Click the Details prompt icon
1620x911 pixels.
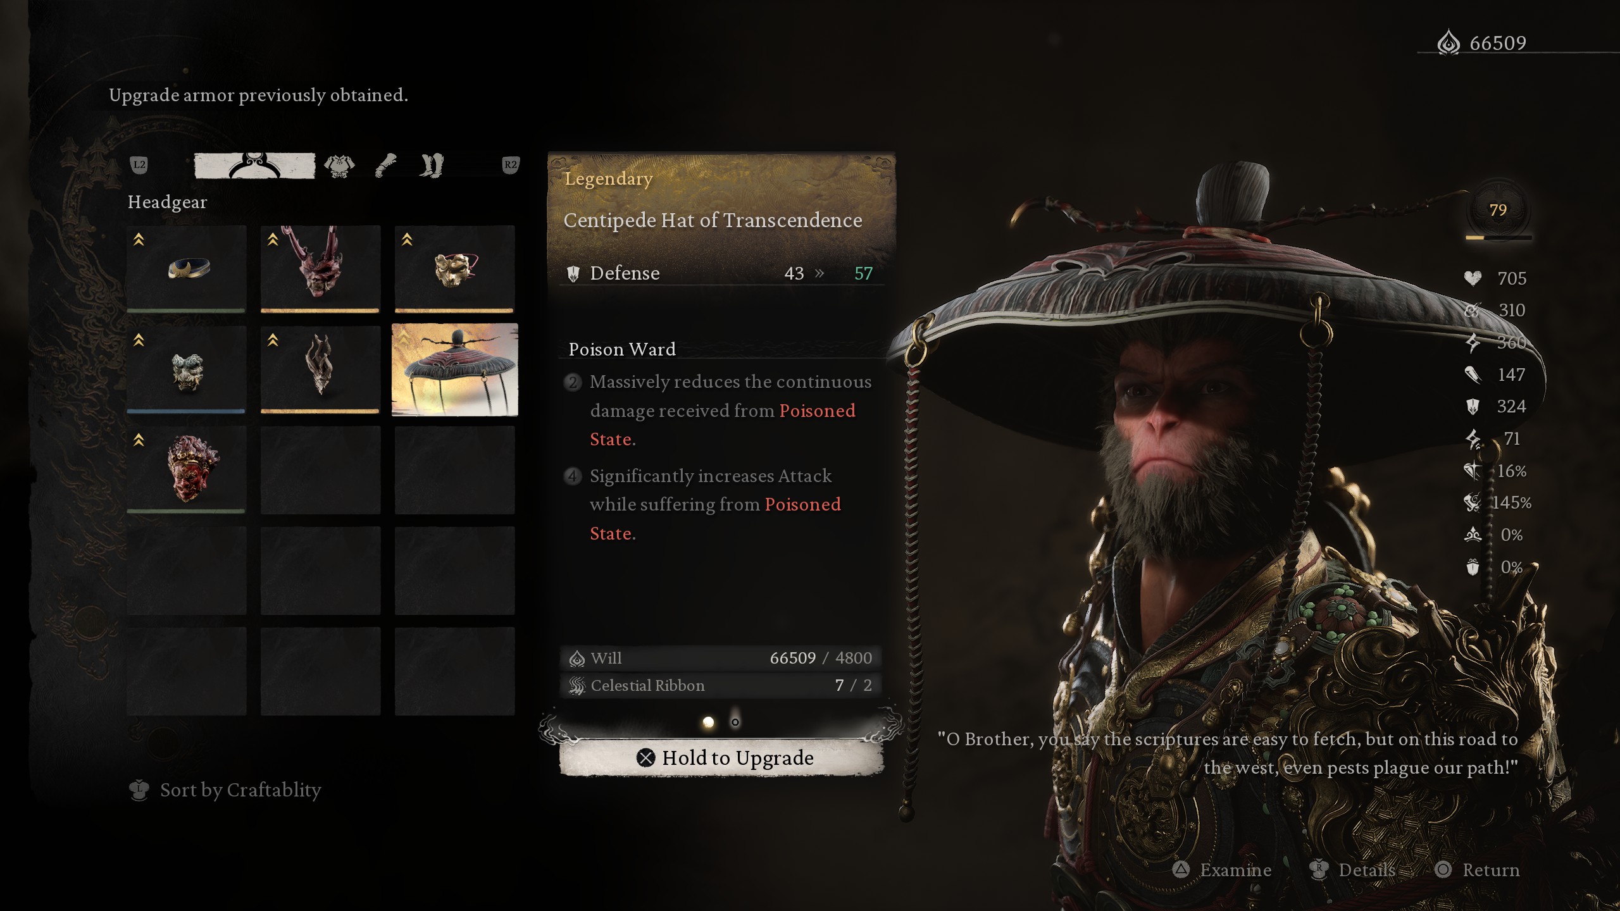tap(1319, 870)
